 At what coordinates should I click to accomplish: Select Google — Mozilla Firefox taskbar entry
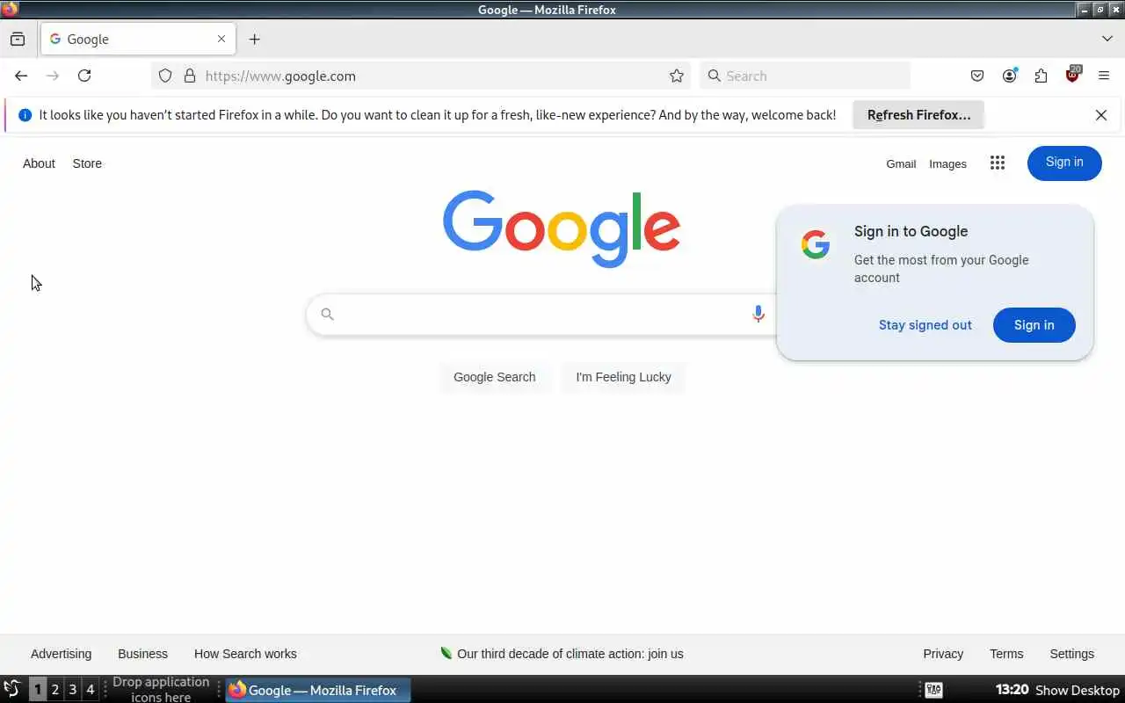tap(317, 690)
